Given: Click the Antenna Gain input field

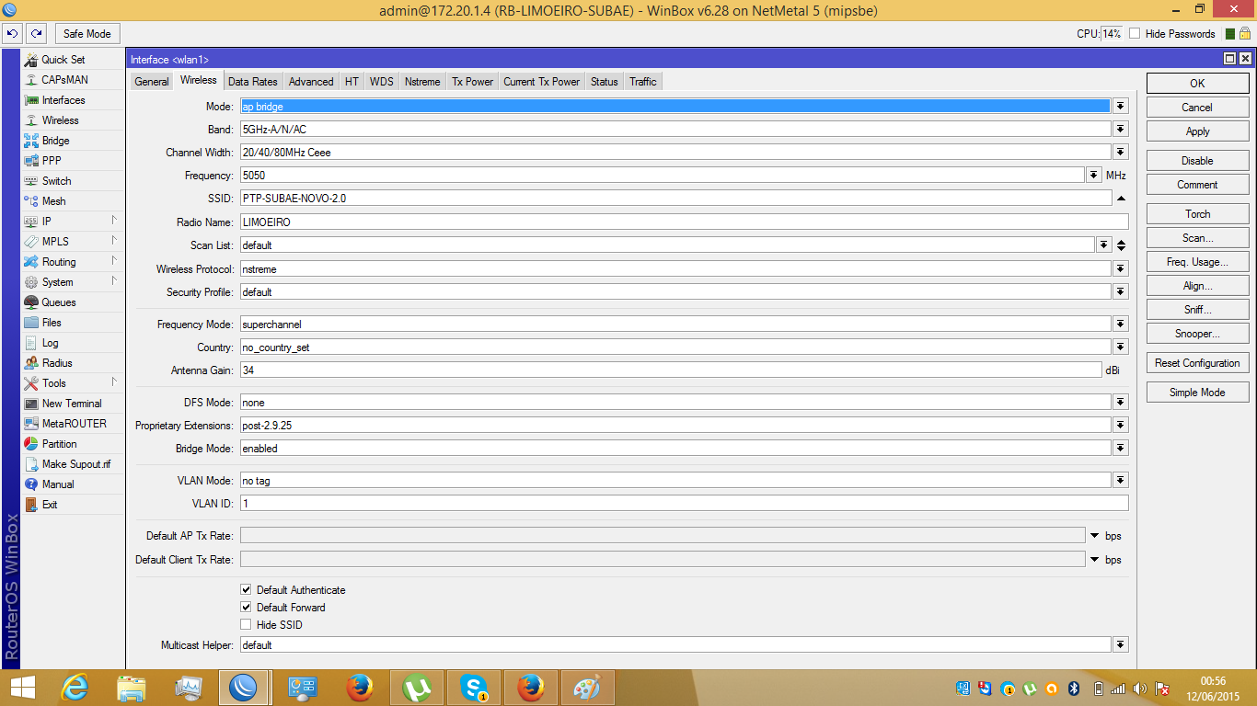Looking at the screenshot, I should point(671,370).
